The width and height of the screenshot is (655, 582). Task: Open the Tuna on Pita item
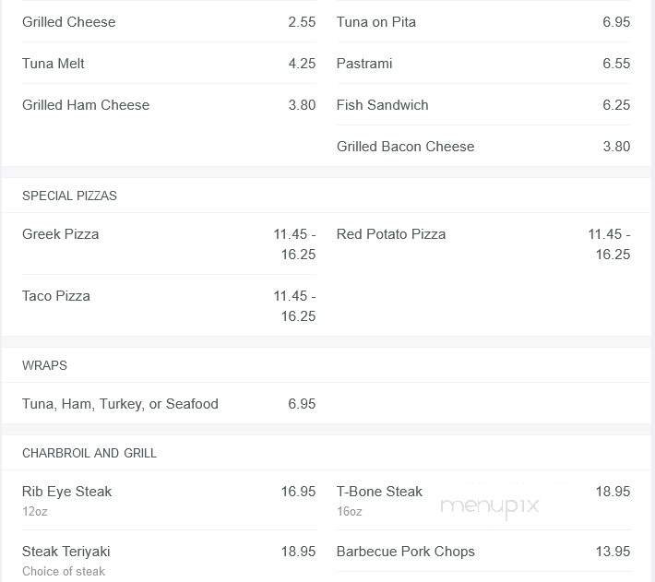[376, 22]
